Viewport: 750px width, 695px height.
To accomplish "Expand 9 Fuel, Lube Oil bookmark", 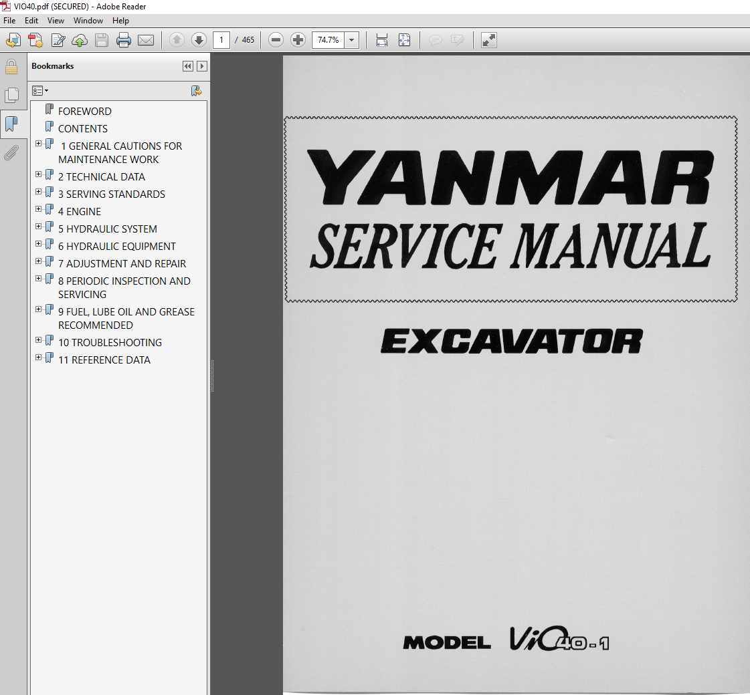I will (x=39, y=309).
